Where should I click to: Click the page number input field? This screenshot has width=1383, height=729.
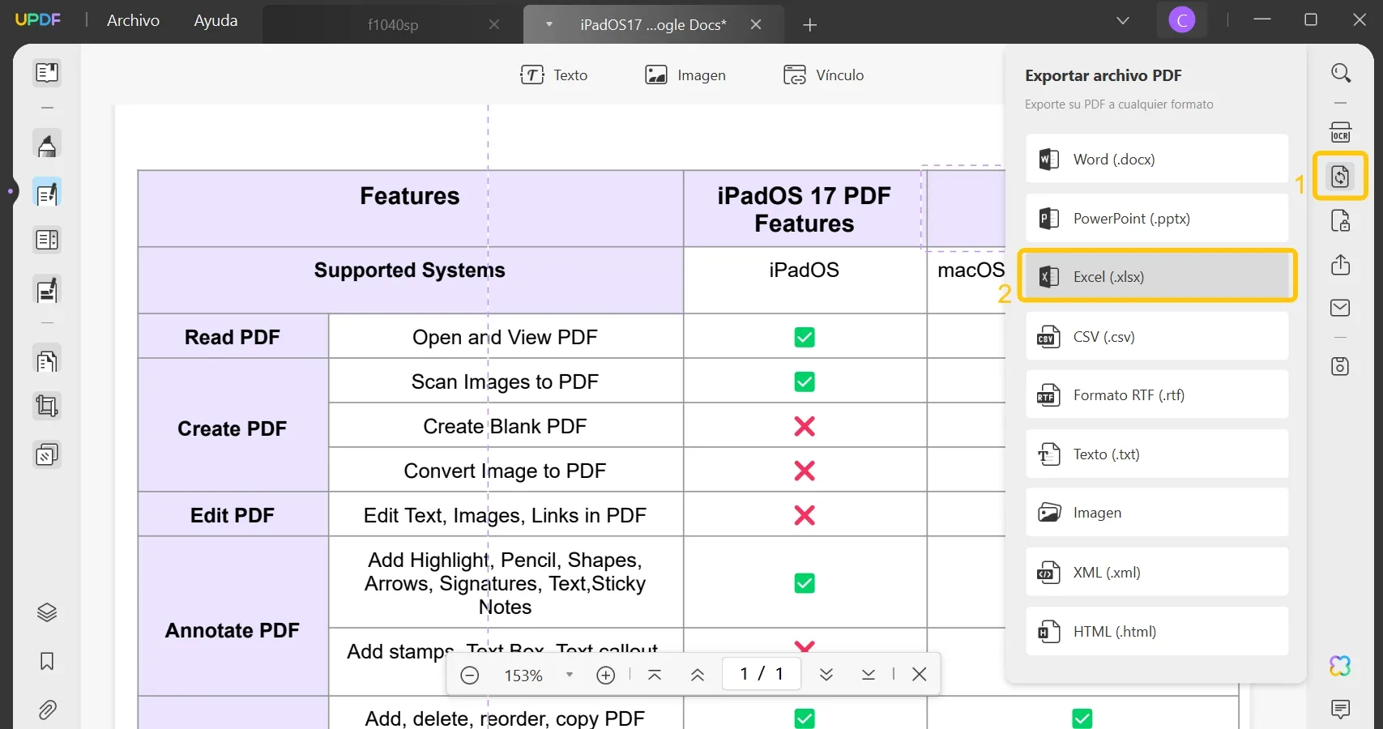point(761,674)
